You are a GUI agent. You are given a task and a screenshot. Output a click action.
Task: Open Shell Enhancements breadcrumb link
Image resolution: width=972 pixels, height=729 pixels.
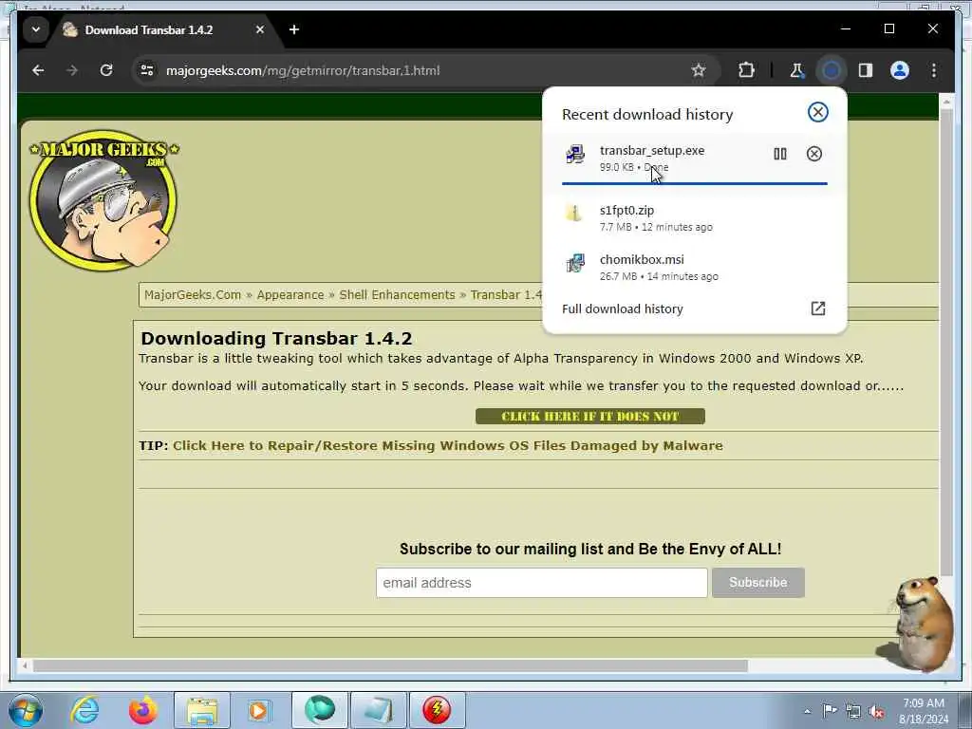click(x=397, y=295)
